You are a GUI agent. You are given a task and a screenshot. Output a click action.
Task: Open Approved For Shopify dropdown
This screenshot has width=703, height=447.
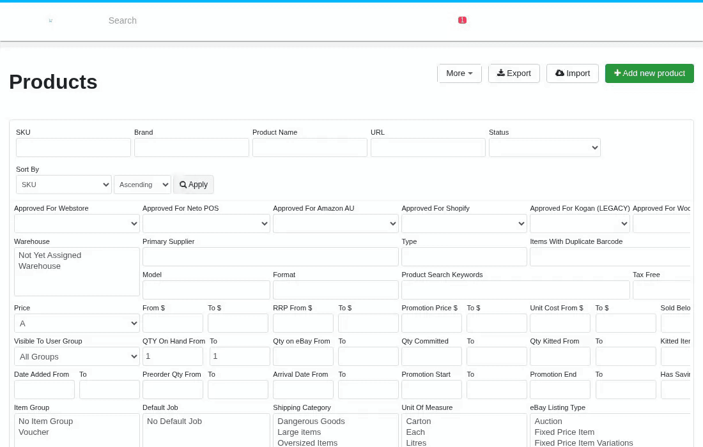tap(464, 223)
